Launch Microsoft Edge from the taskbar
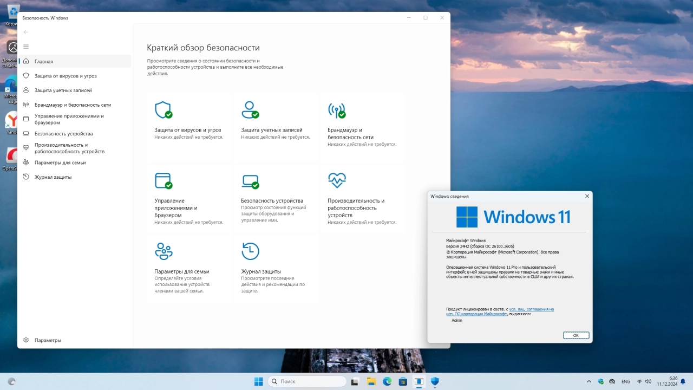Viewport: 693px width, 390px height. click(x=387, y=381)
